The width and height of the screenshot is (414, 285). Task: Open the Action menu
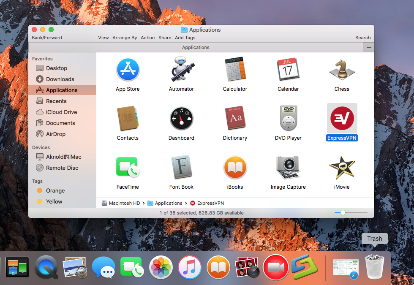point(147,38)
